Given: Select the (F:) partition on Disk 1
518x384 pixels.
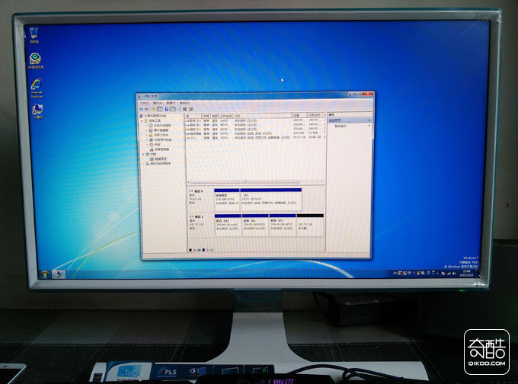Looking at the screenshot, I should 283,225.
